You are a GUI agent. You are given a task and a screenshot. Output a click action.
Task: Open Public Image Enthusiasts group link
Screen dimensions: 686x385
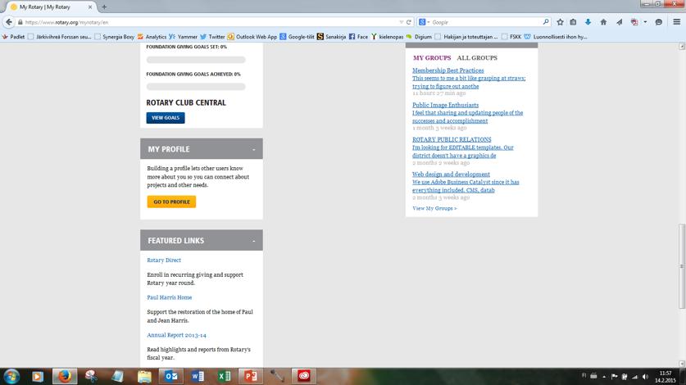coord(445,105)
